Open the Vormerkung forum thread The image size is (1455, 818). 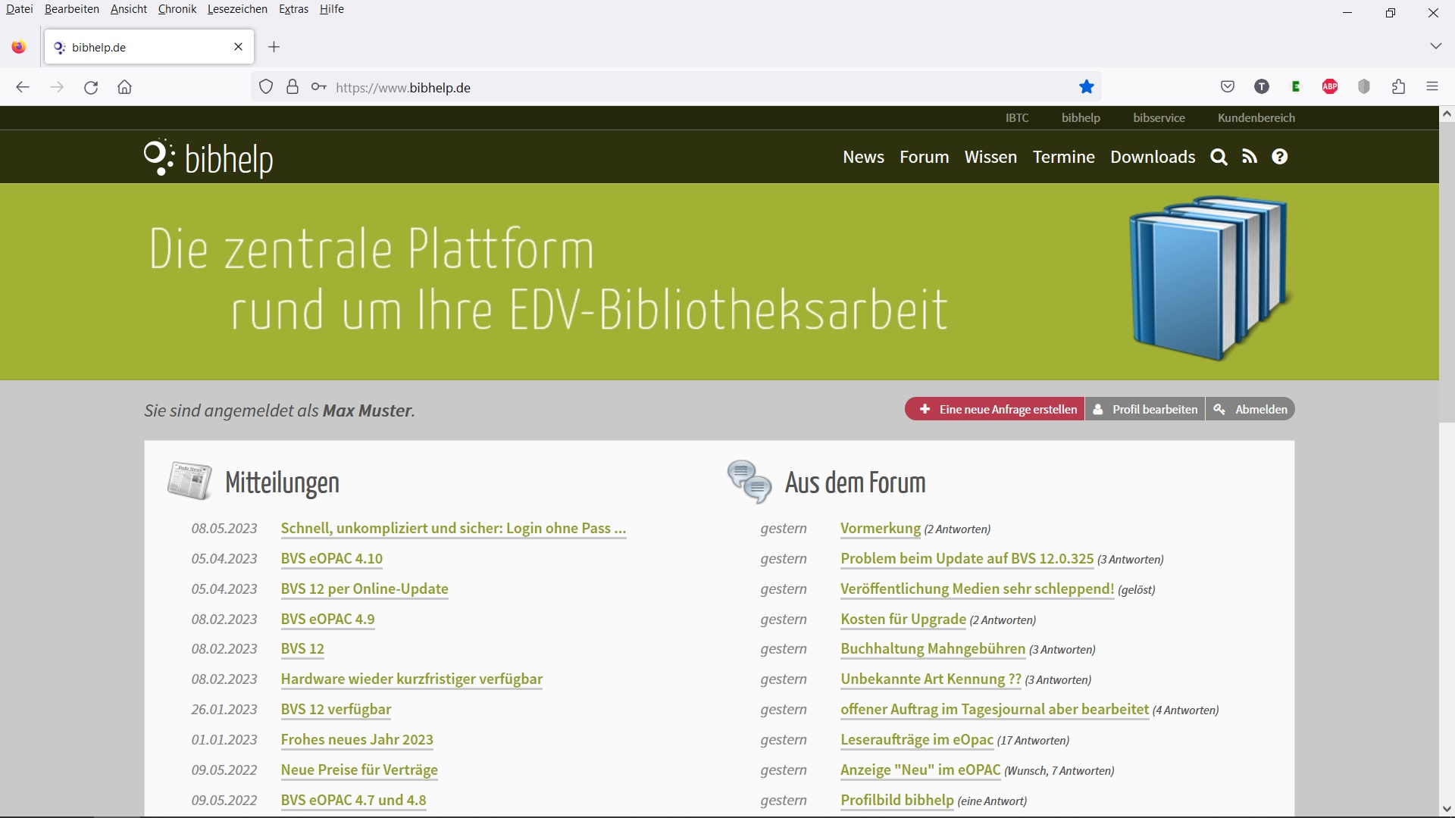click(881, 529)
